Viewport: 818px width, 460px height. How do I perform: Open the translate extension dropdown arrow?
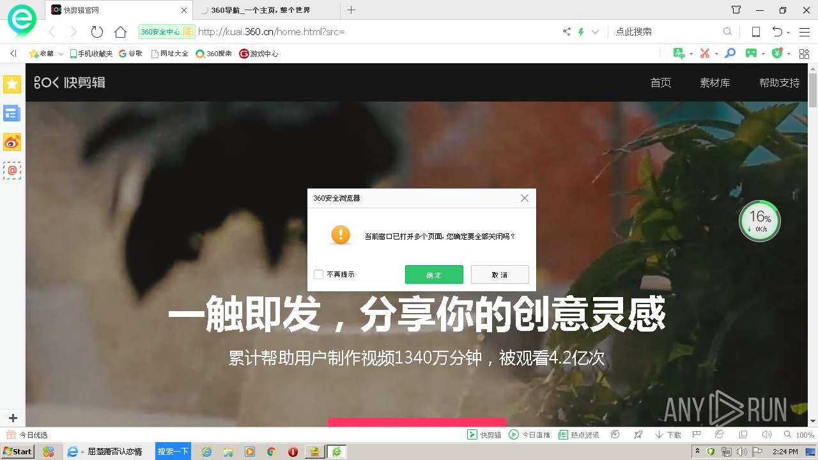click(x=691, y=54)
